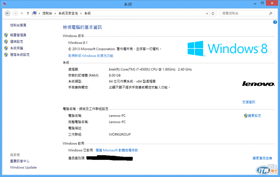Click the search magnifier icon
This screenshot has width=280, height=177.
(271, 13)
